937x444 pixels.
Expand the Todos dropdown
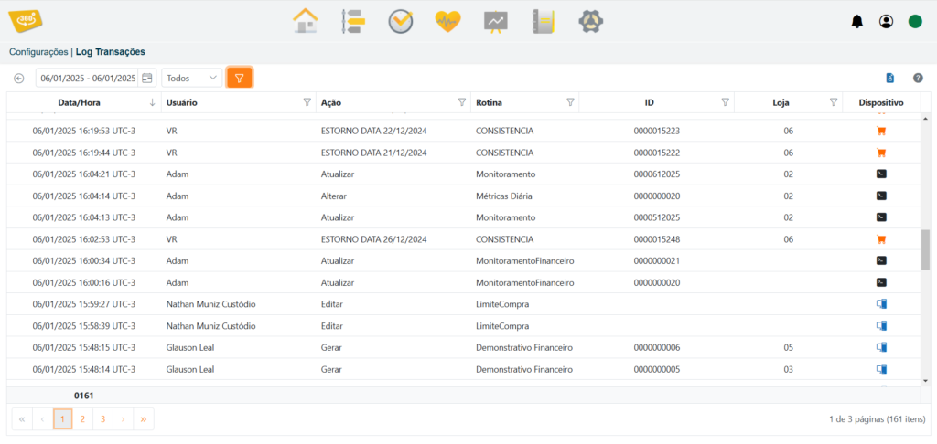pos(192,79)
